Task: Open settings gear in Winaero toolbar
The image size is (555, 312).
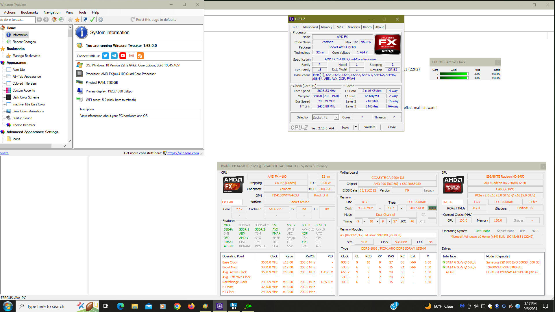Action: (101, 20)
